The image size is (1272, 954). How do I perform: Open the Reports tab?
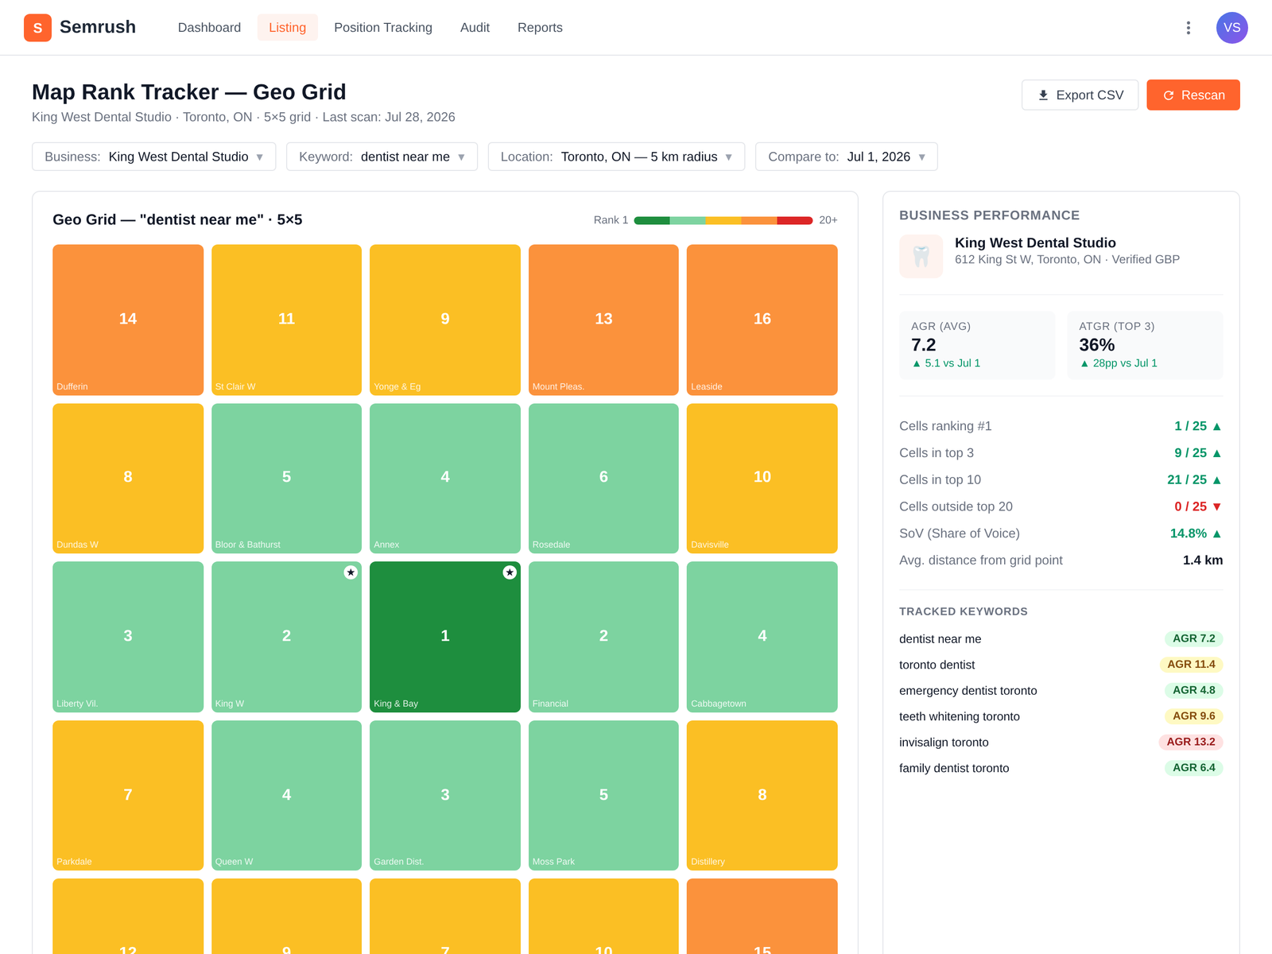pyautogui.click(x=540, y=28)
